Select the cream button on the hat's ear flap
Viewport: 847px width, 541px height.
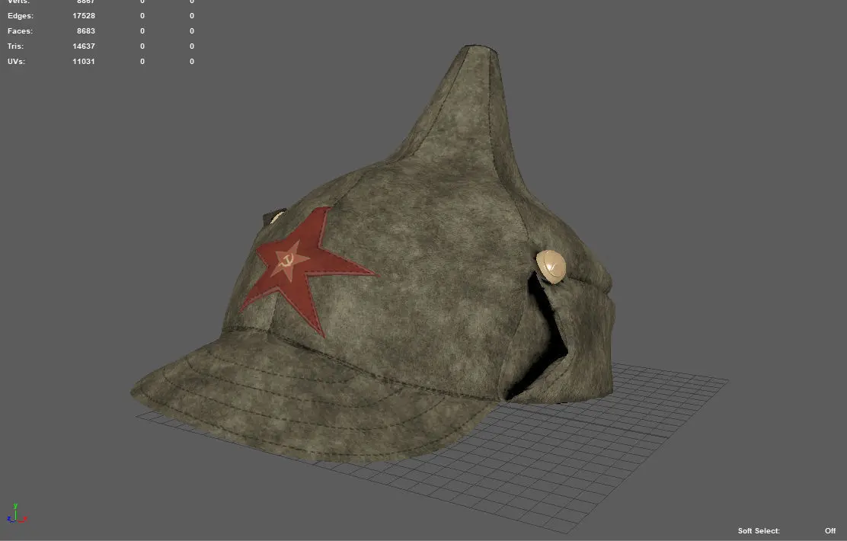coord(551,267)
